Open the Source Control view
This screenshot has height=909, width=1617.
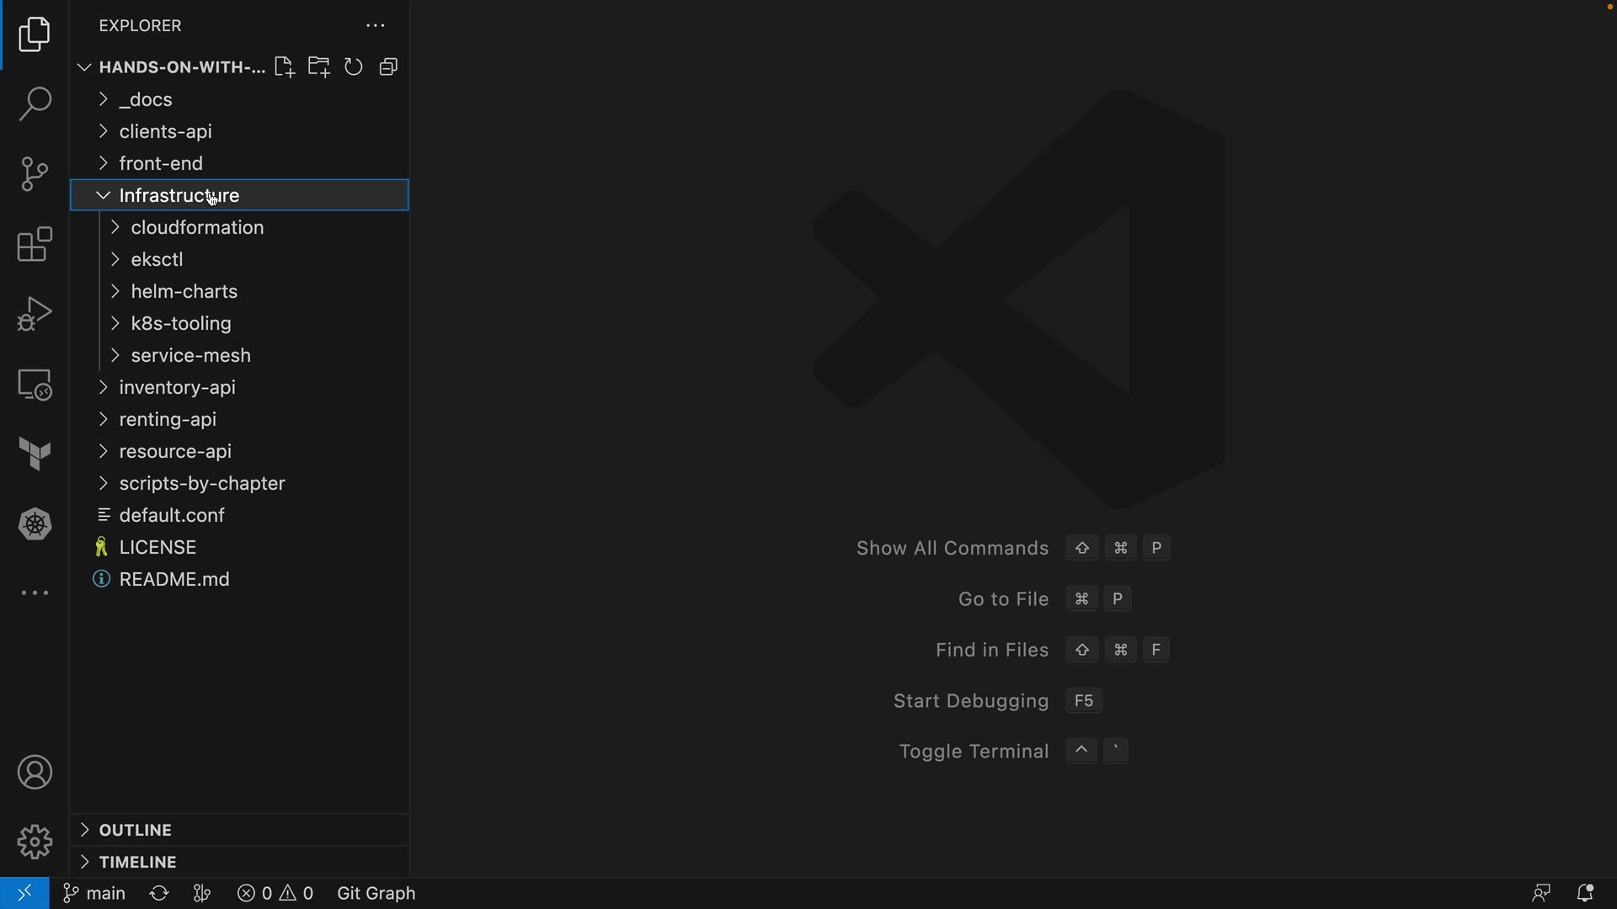pos(35,174)
